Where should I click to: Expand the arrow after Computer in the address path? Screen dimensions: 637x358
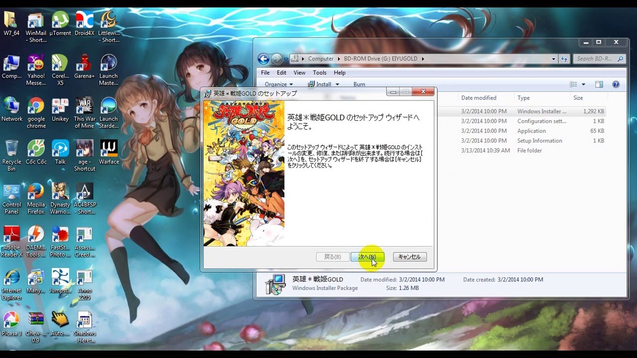click(338, 59)
